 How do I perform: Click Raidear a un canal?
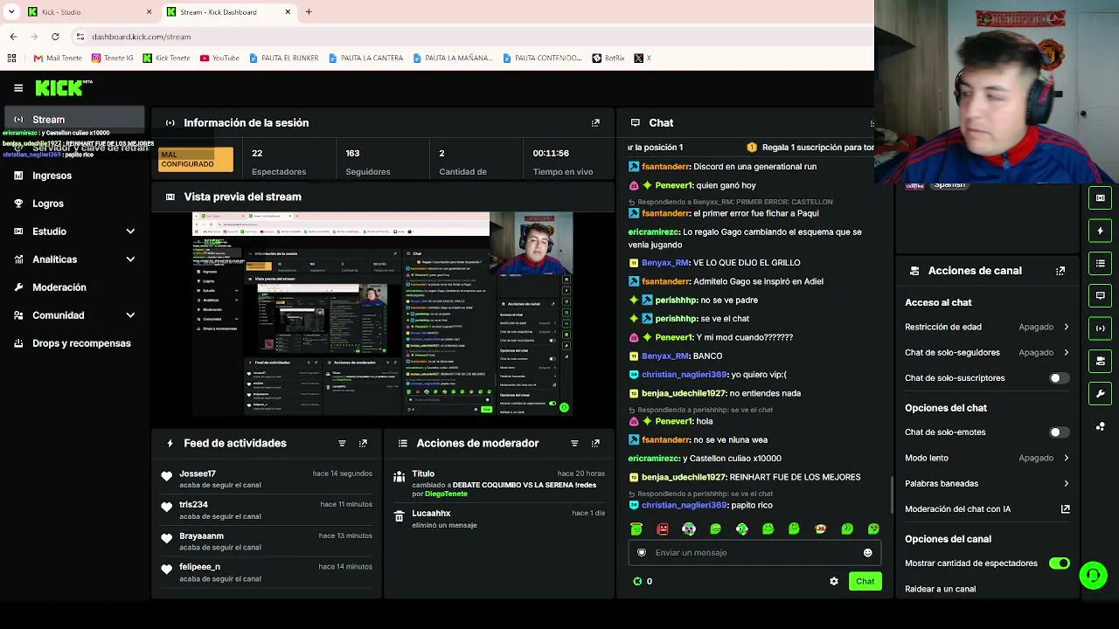(940, 589)
